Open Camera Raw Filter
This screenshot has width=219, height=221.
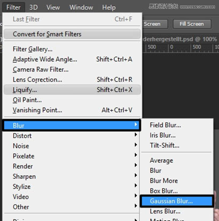click(x=72, y=69)
